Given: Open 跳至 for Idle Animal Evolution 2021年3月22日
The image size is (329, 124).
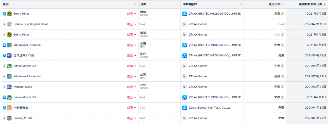Looking at the screenshot, I should coord(131,77).
